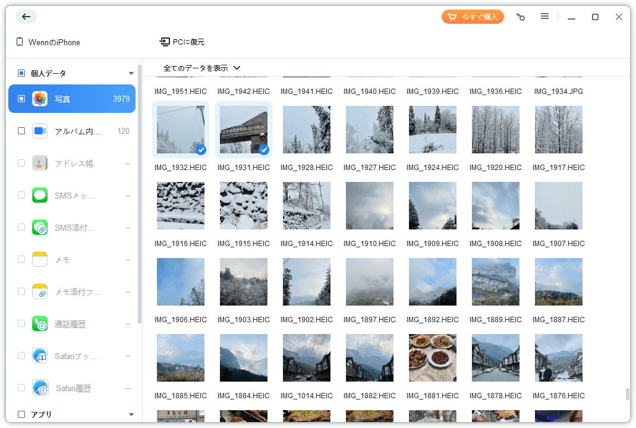
Task: Click the photo grid vertical scrollbar
Action: 626,394
